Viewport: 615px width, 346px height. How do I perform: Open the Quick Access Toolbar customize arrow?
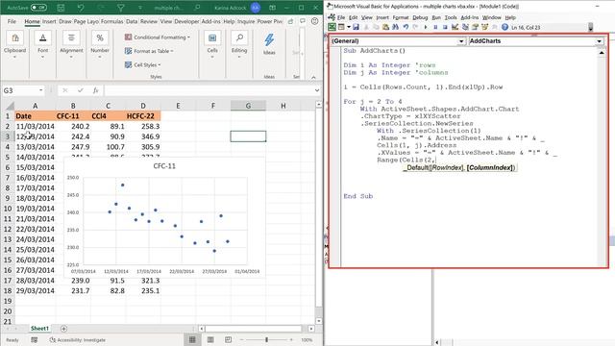[x=139, y=8]
